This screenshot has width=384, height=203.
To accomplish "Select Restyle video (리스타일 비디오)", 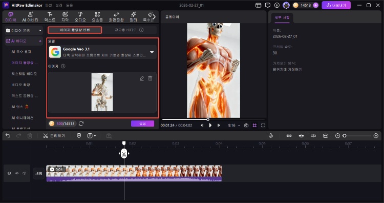I will pyautogui.click(x=24, y=73).
